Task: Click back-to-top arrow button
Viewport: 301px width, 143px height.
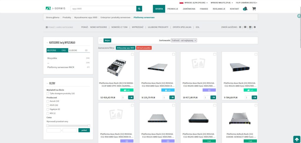Action: [x=297, y=139]
